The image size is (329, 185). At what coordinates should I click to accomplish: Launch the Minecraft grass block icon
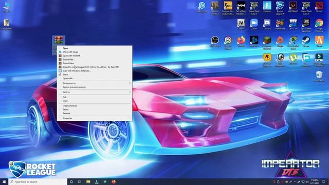click(x=267, y=43)
